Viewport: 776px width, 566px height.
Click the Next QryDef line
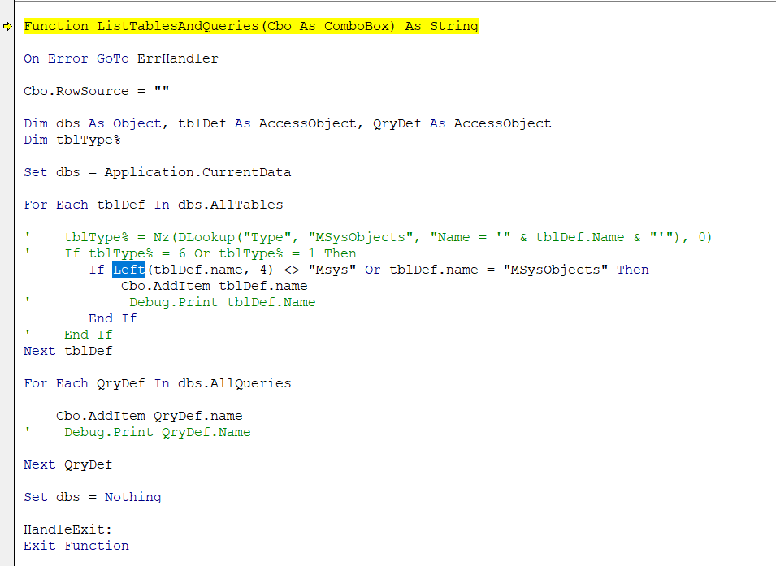click(67, 464)
